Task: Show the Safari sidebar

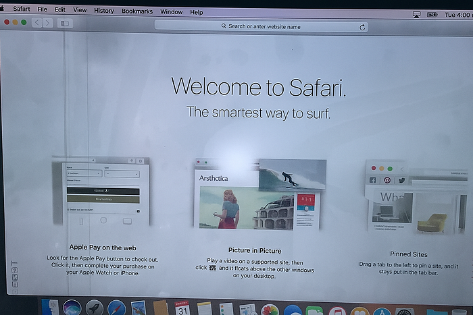Action: [x=65, y=23]
